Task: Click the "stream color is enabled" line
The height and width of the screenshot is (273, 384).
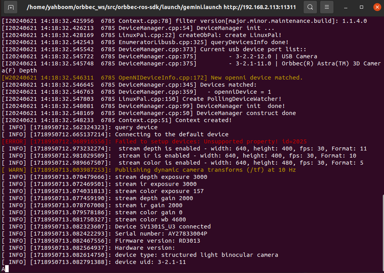Action: (183, 163)
